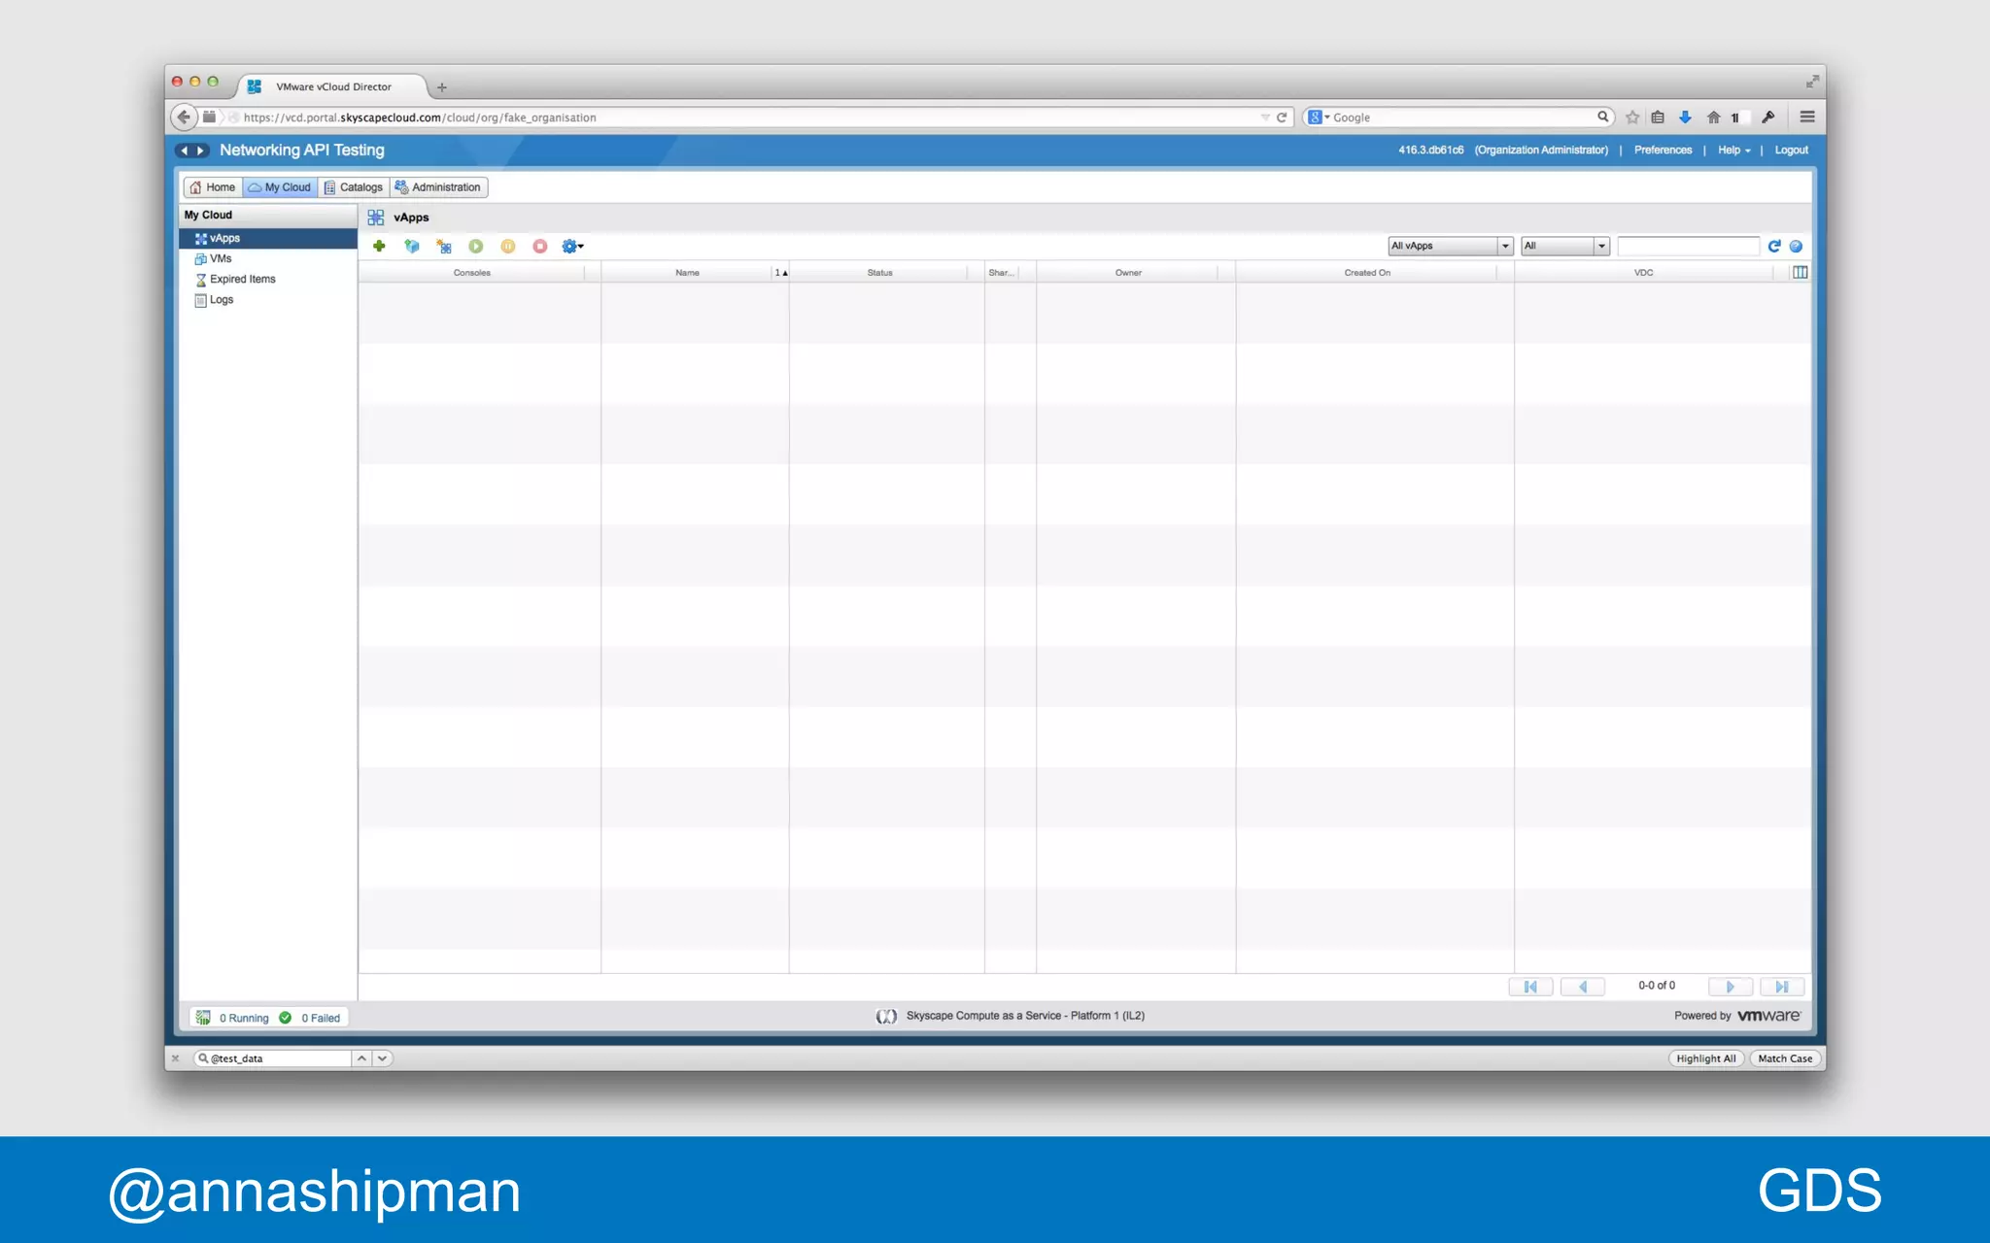Open Expired Items in sidebar

tap(242, 280)
